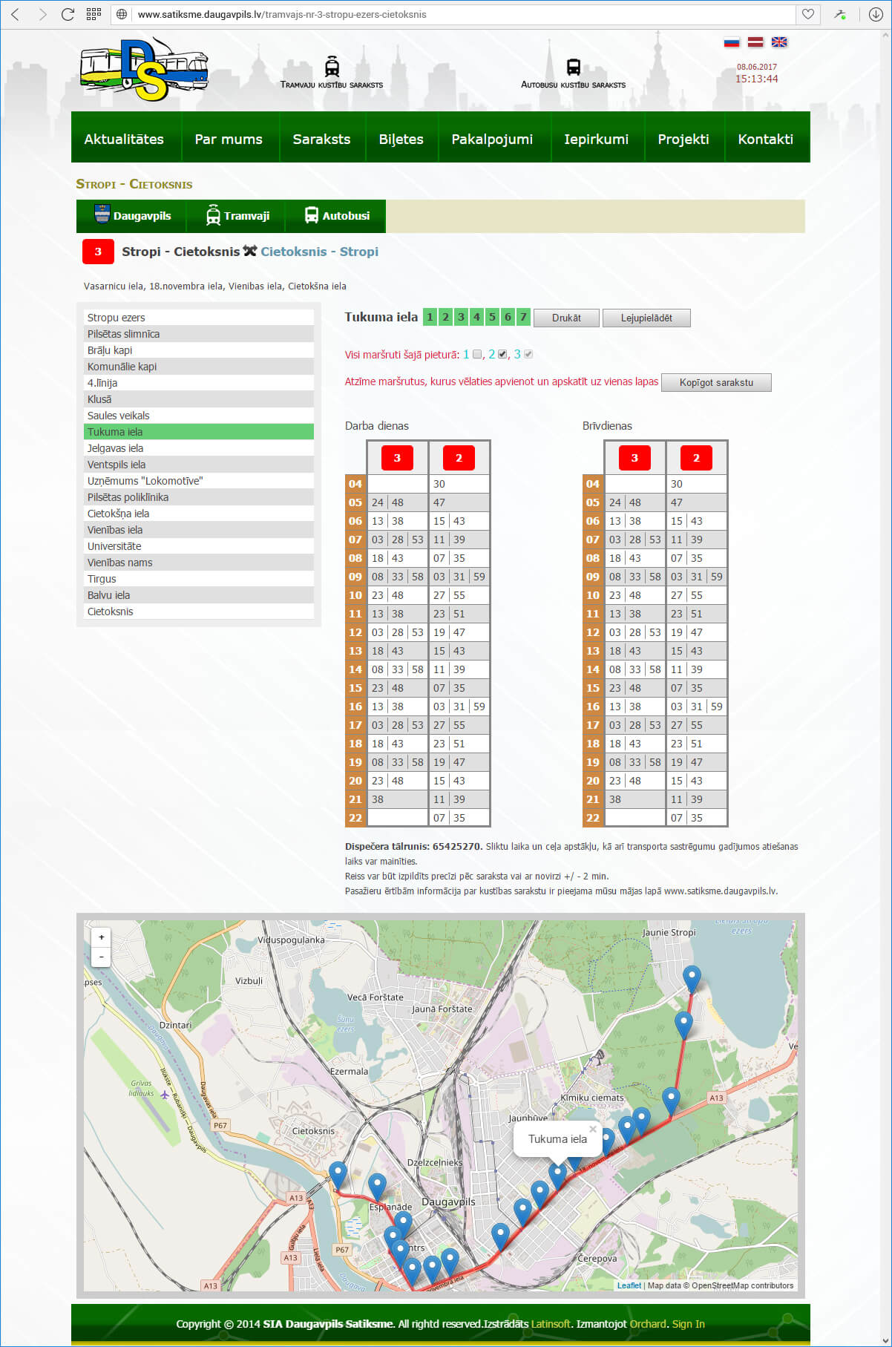Open the Cietoksnis - Stropi reverse route link
The height and width of the screenshot is (1347, 892).
click(319, 252)
